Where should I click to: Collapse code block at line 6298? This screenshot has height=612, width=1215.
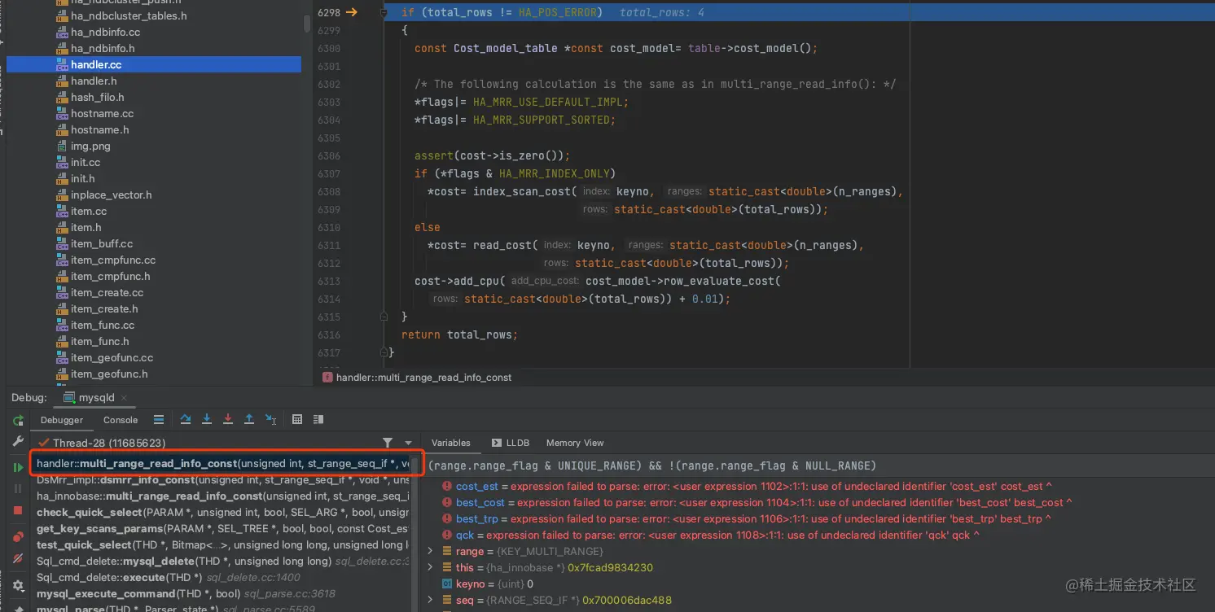click(384, 12)
